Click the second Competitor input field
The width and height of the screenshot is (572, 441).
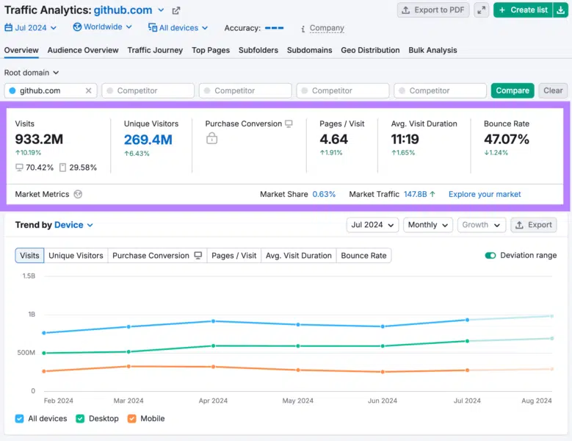245,90
